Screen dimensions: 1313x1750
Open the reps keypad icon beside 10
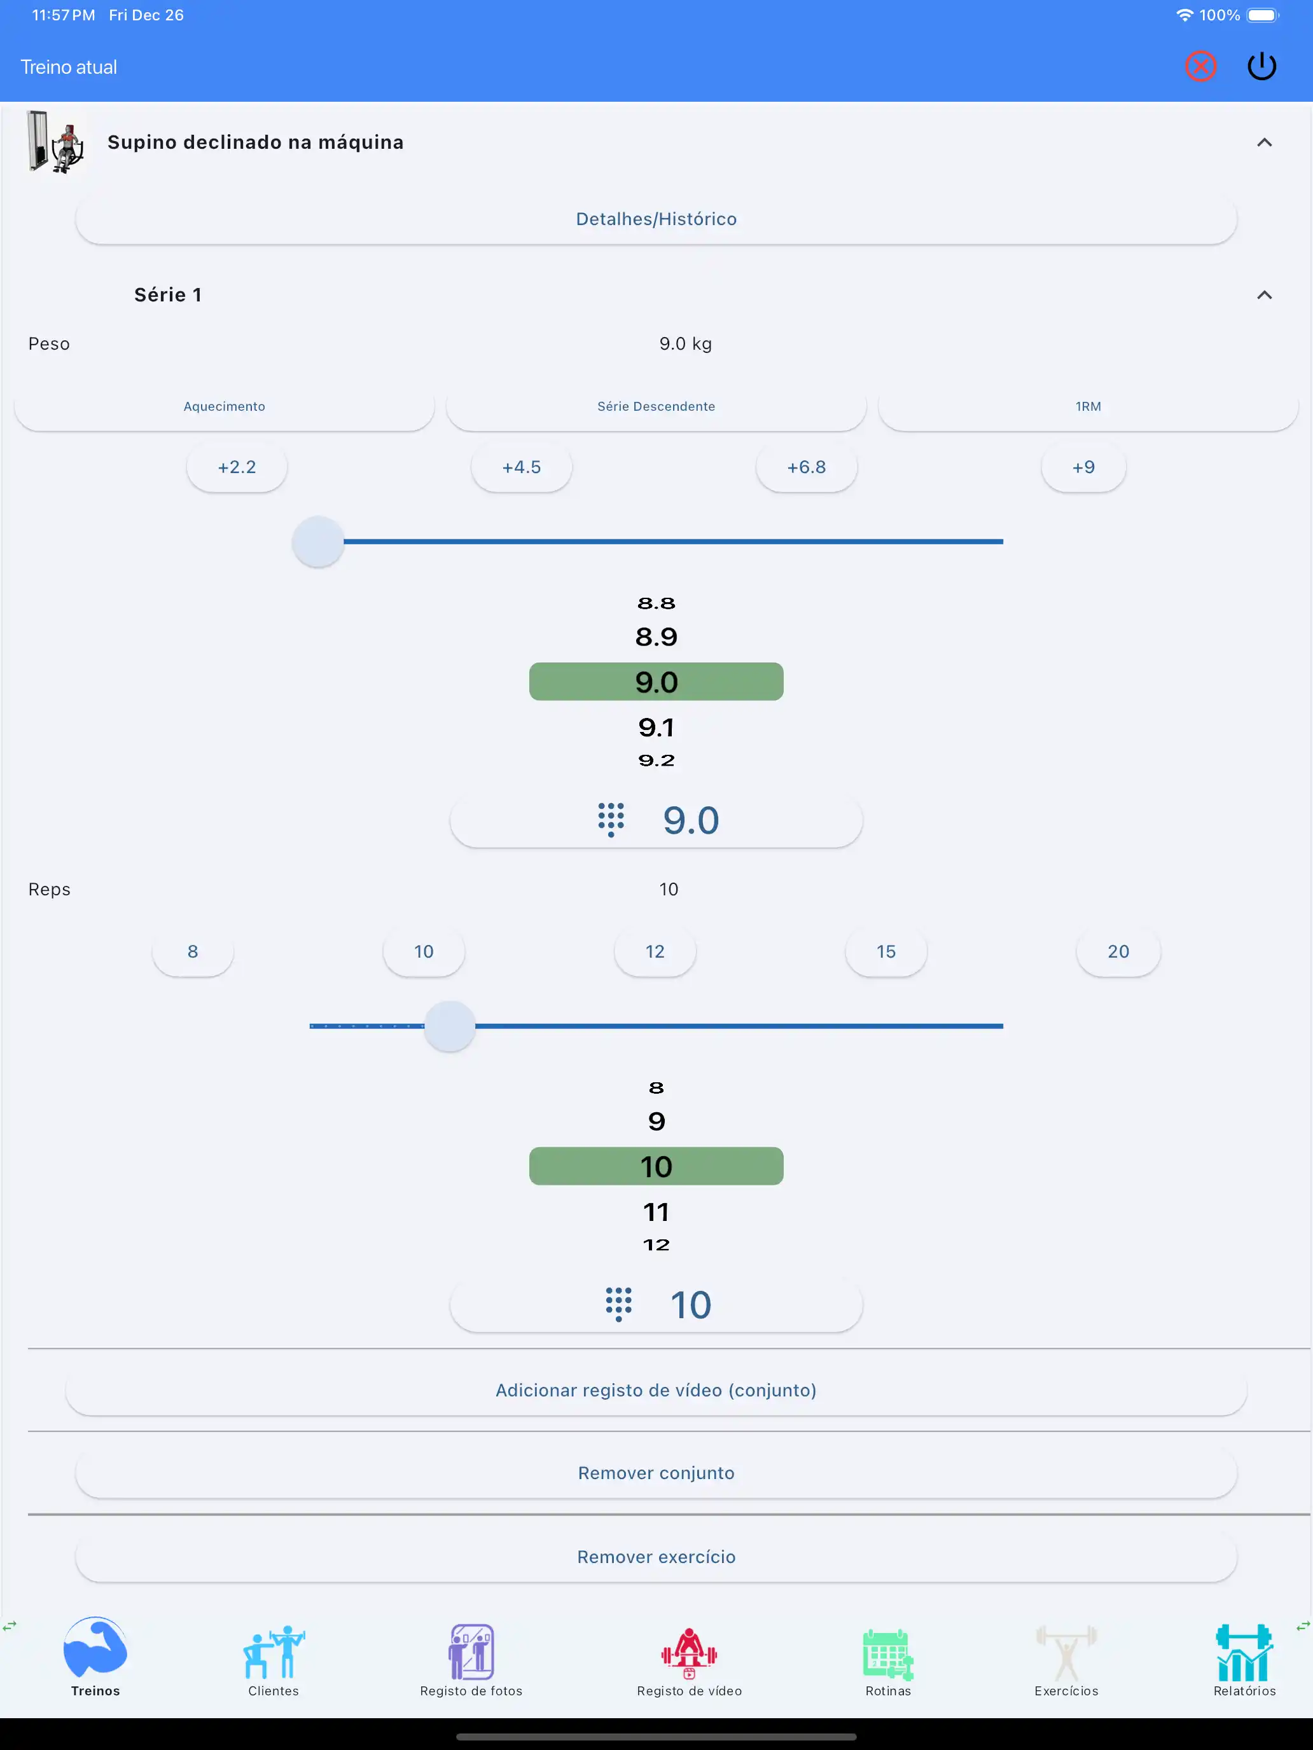point(618,1304)
